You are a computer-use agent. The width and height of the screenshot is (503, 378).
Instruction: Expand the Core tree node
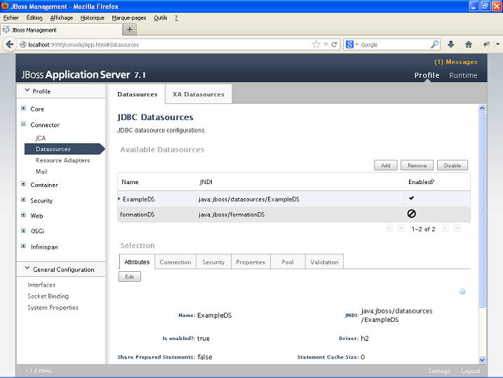click(23, 109)
